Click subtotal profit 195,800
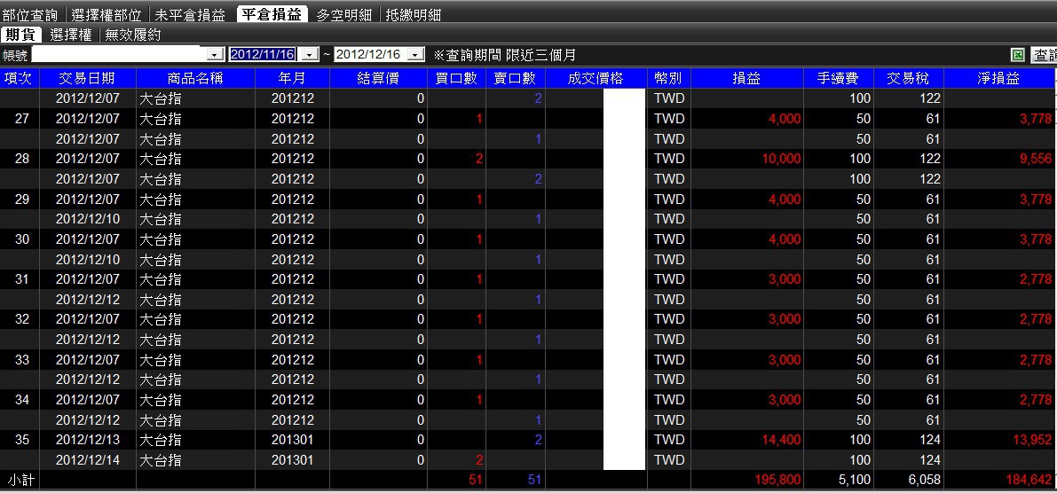The width and height of the screenshot is (1057, 493). [777, 481]
